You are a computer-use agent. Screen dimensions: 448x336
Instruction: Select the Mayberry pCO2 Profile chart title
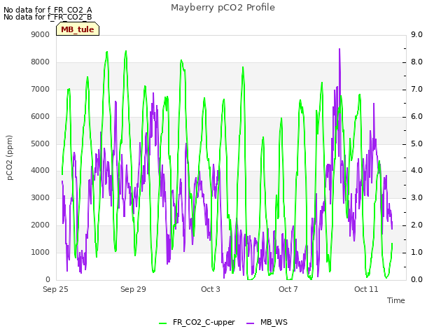pos(223,8)
